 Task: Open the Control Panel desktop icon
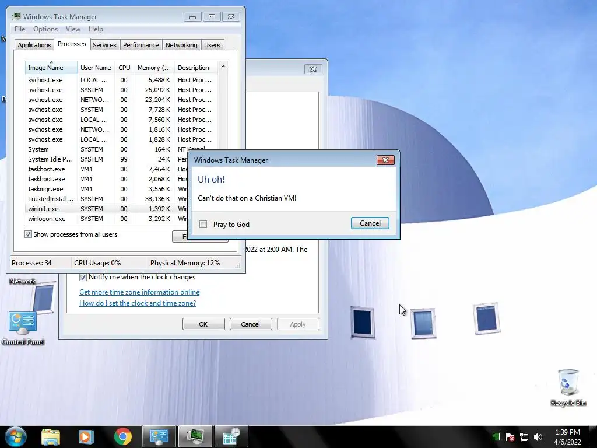(x=23, y=328)
